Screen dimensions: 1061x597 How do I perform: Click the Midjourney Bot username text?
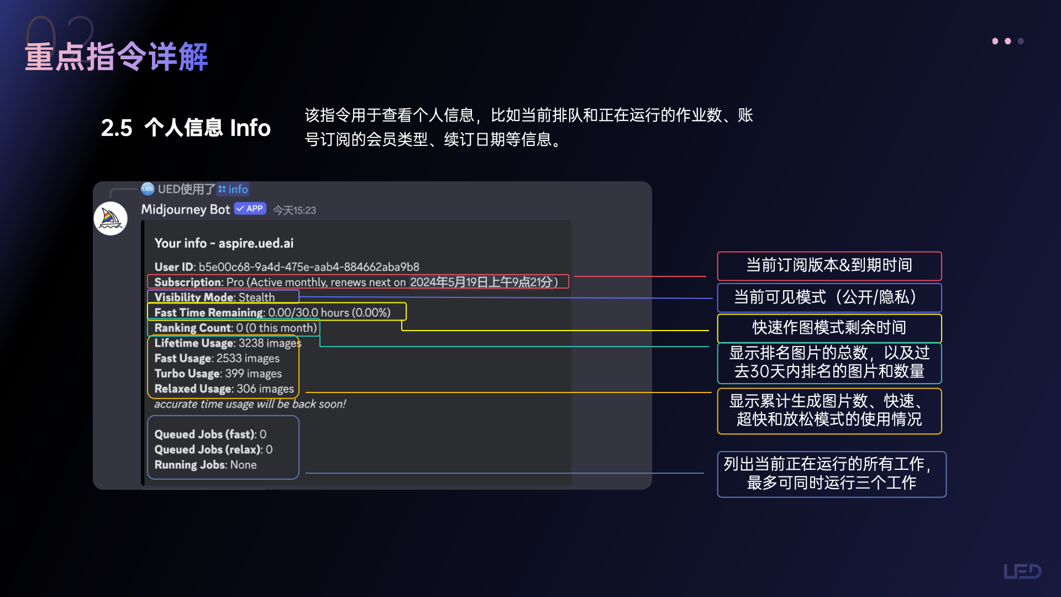186,209
